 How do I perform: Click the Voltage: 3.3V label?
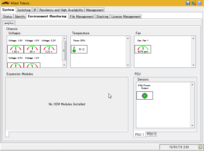[49, 41]
